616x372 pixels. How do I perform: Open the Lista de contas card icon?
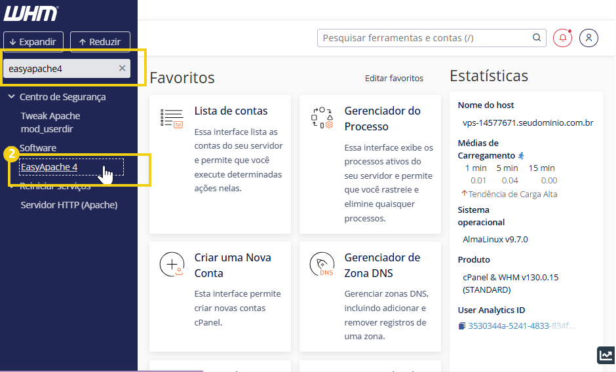point(172,119)
